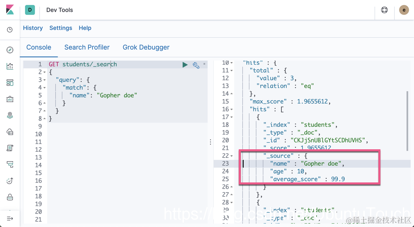This screenshot has height=227, width=414.
Task: Click the fold marker on request line 8
Action: tap(44, 119)
